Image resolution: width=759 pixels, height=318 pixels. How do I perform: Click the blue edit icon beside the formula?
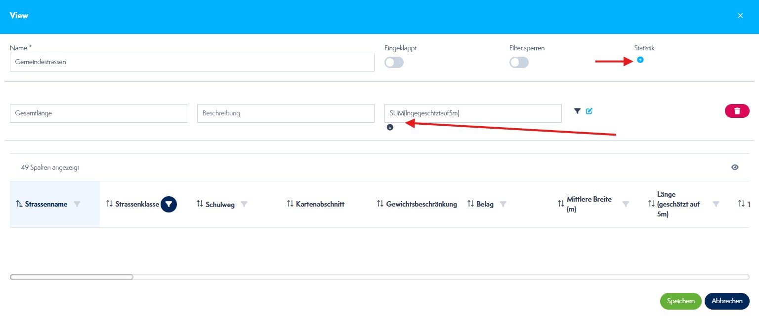click(589, 111)
